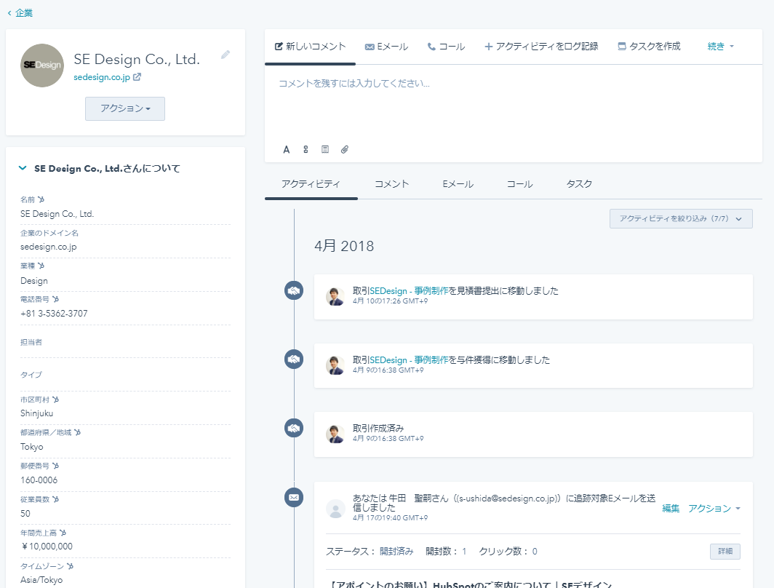The image size is (774, 588).
Task: Click the timezone value Asia/Tokyo
Action: tap(41, 580)
